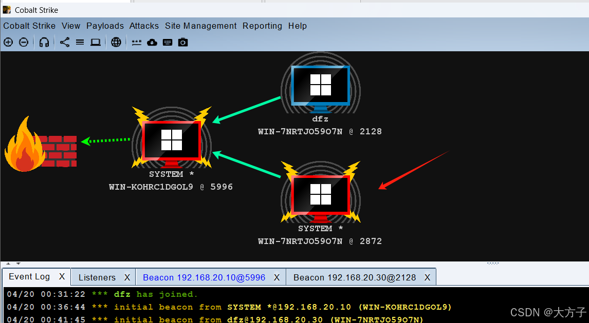
Task: Click log line 'dfz has joined.'
Action: [103, 294]
